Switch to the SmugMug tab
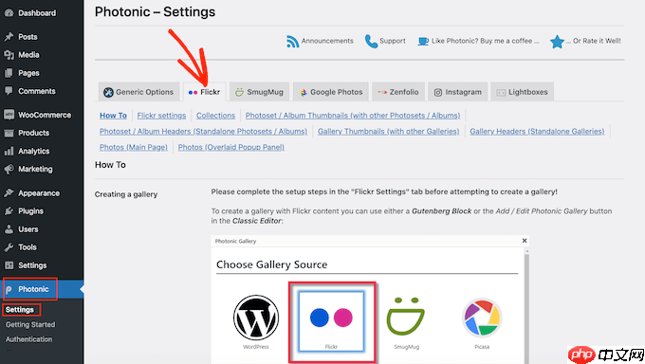This screenshot has height=364, width=645. click(260, 92)
